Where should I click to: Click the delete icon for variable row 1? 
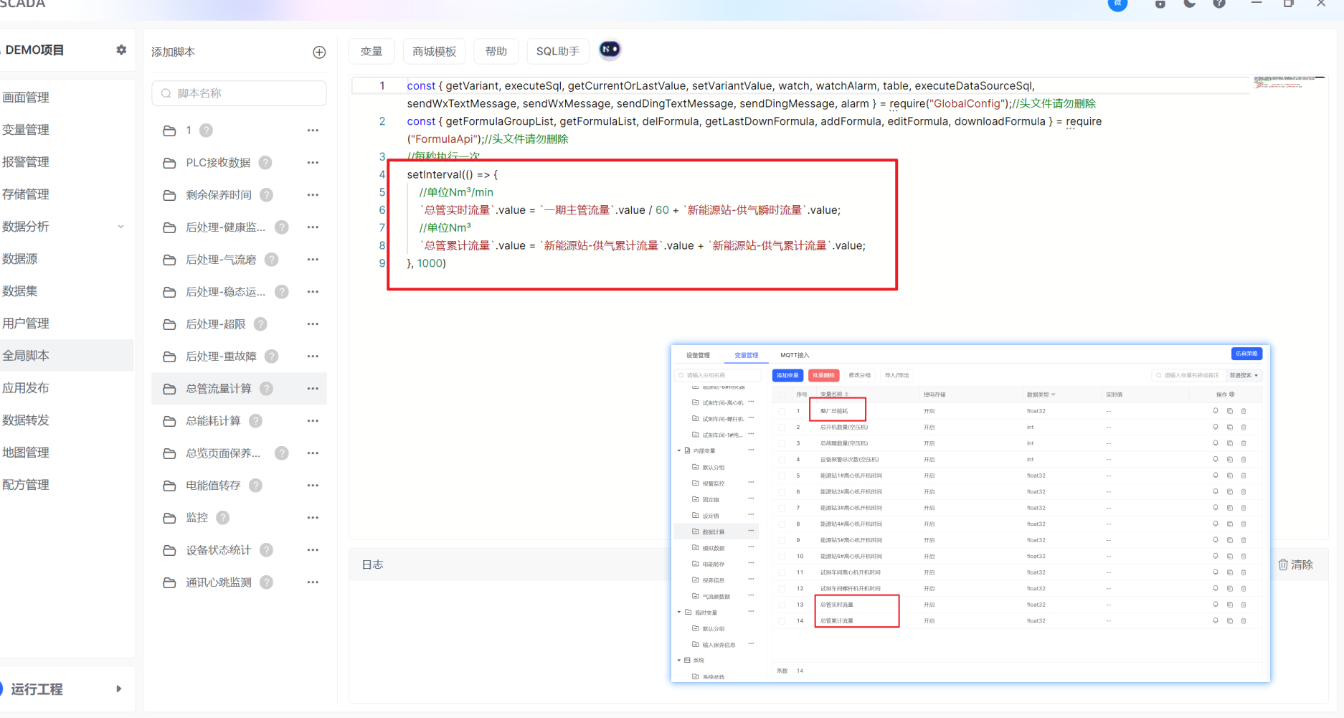coord(1244,411)
